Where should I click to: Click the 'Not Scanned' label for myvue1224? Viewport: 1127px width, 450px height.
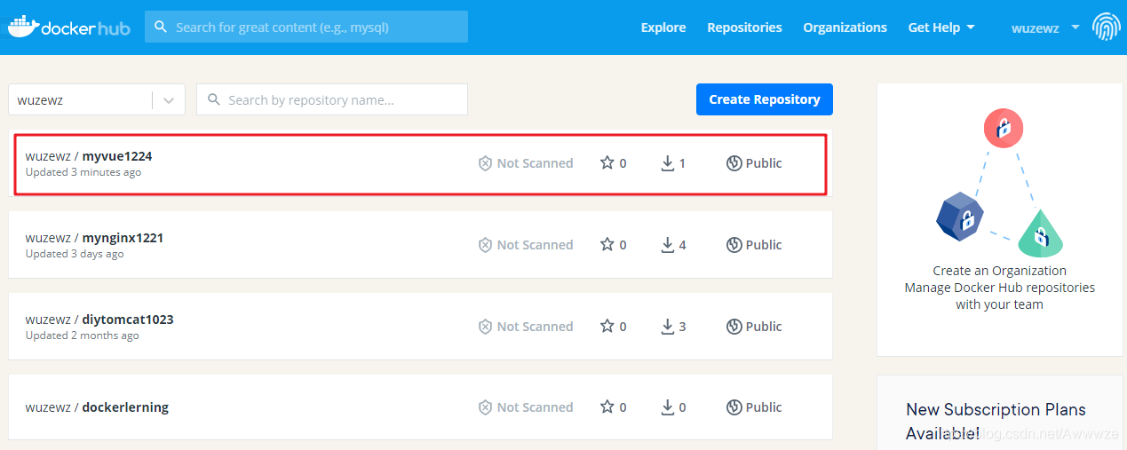(x=536, y=163)
